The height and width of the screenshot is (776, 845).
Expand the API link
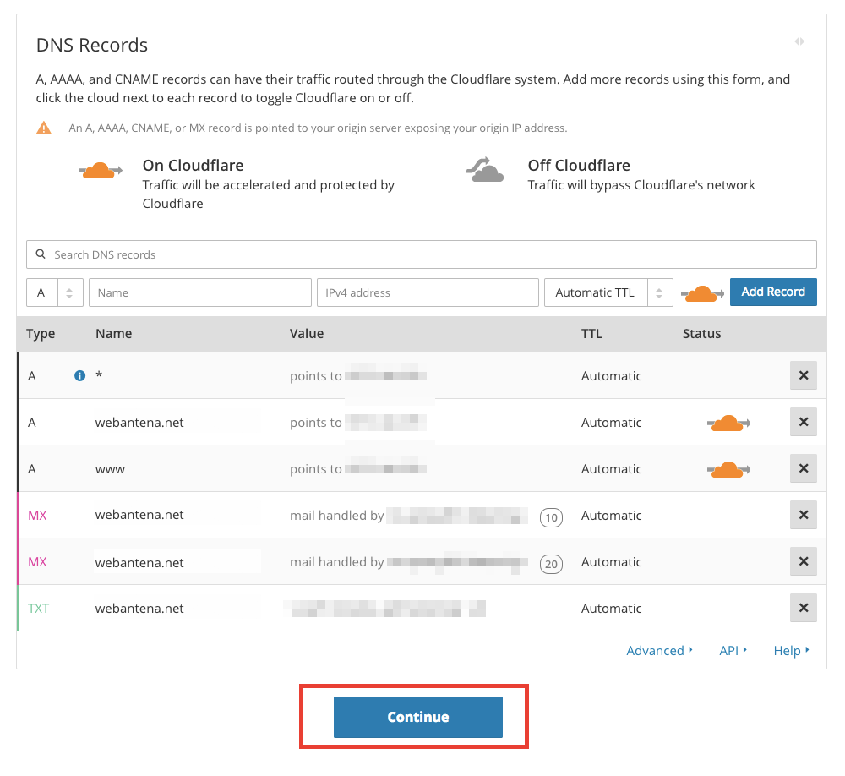[x=733, y=650]
